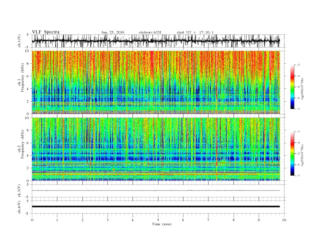The image size is (320, 247).
Task: Click the "station=ATH" header text
Action: 150,32
